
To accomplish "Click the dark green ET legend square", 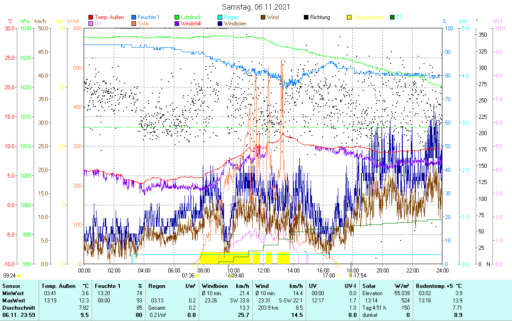I will tap(392, 17).
